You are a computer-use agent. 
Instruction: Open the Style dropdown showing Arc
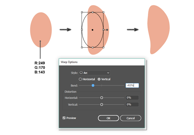(x=94, y=73)
